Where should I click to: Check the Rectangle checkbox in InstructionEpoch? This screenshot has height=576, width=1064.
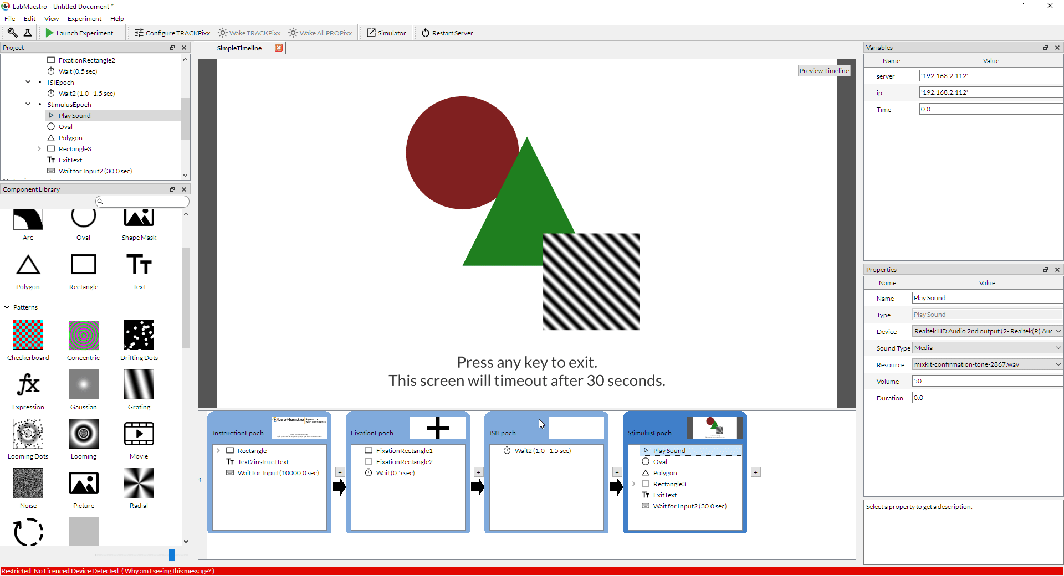pos(231,450)
